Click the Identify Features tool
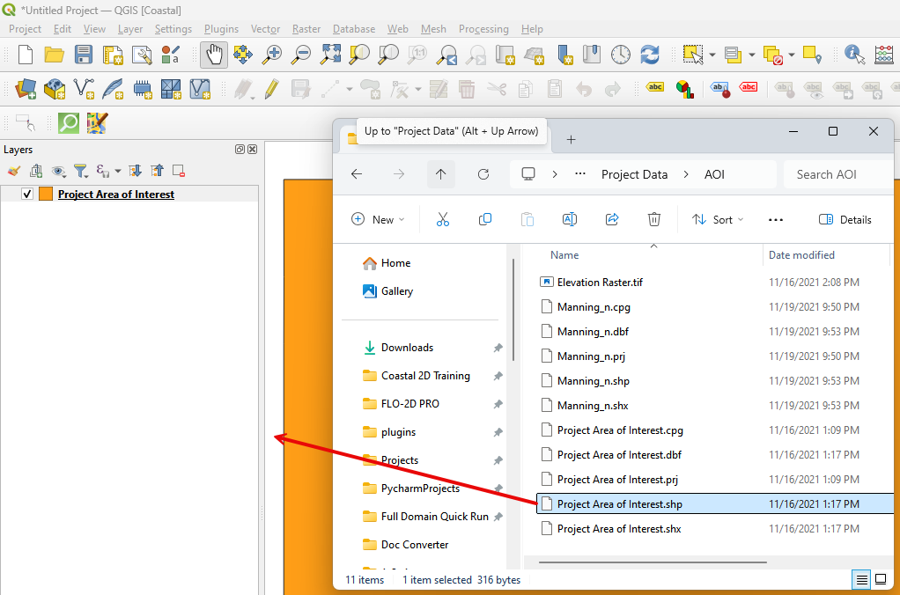 coord(853,55)
